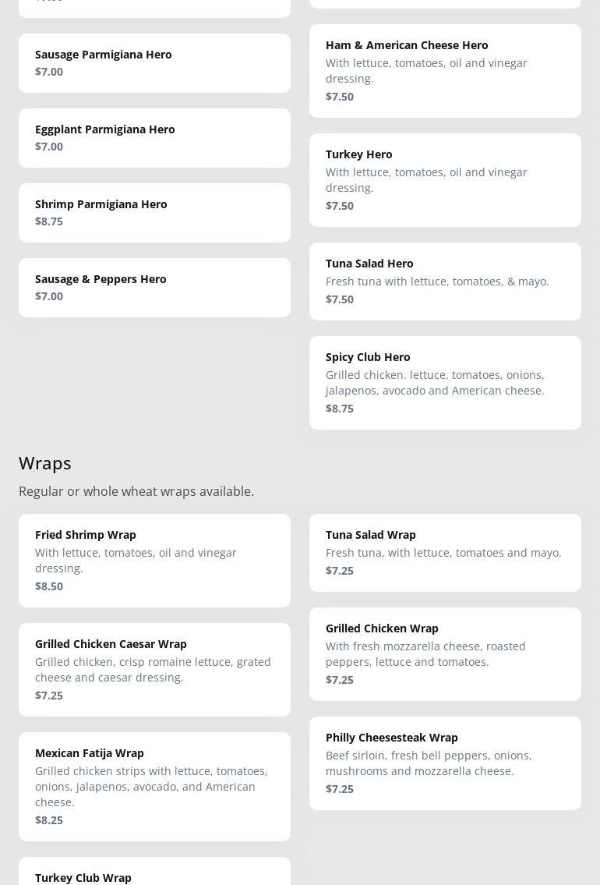Choose the Mexican Fatija Wrap title
This screenshot has width=600, height=885.
point(90,753)
